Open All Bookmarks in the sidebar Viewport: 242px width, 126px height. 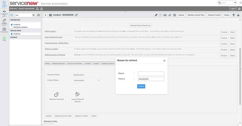tap(4, 30)
